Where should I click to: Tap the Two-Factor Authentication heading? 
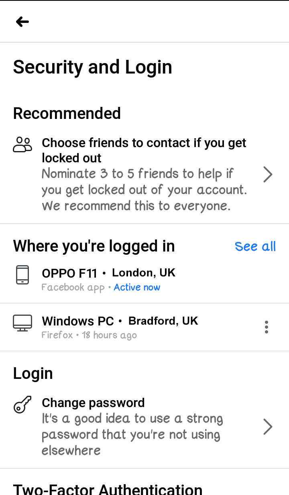tap(108, 489)
